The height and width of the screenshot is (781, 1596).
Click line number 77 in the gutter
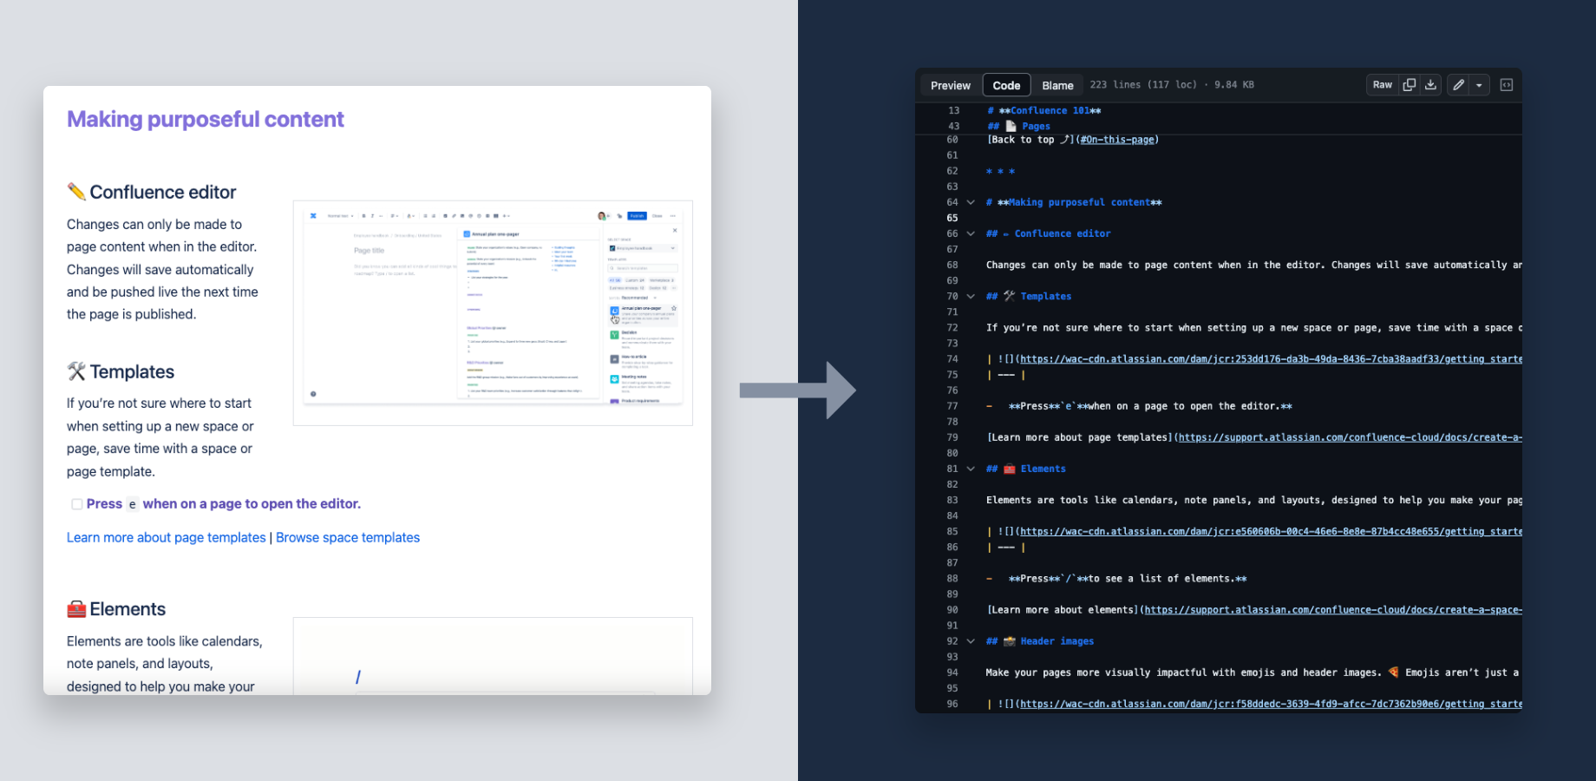[x=952, y=406]
